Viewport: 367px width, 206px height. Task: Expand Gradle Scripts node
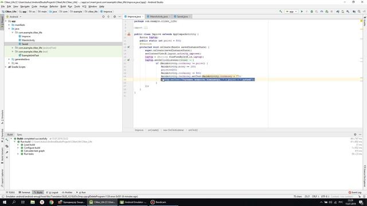[x=6, y=67]
